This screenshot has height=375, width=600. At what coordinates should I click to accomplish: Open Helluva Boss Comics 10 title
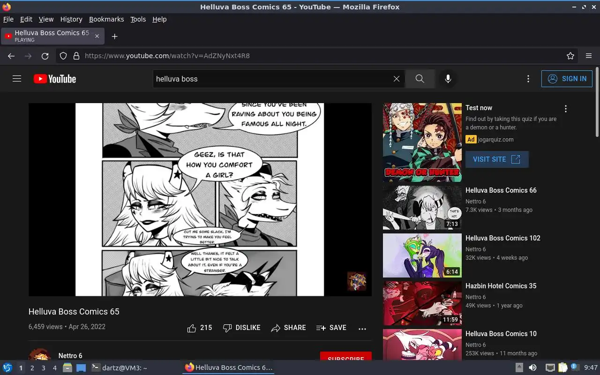tap(501, 334)
